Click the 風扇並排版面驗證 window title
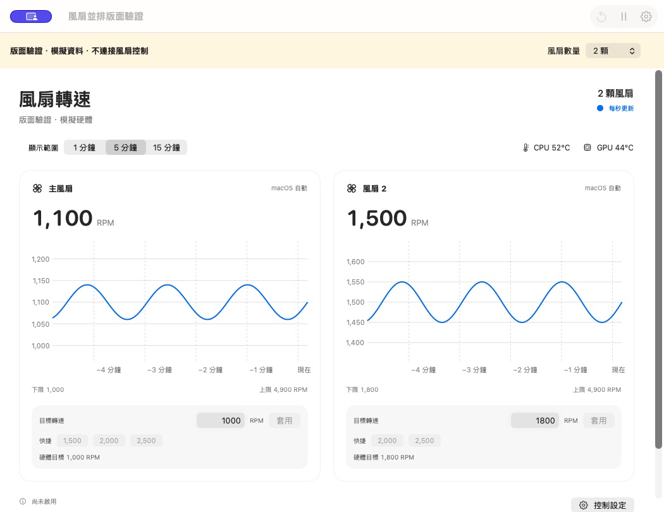664x512 pixels. click(106, 16)
